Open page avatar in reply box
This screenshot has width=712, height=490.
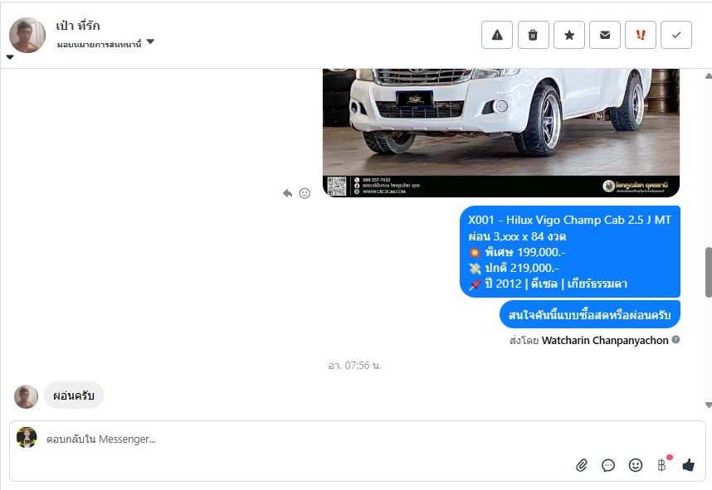pos(27,438)
